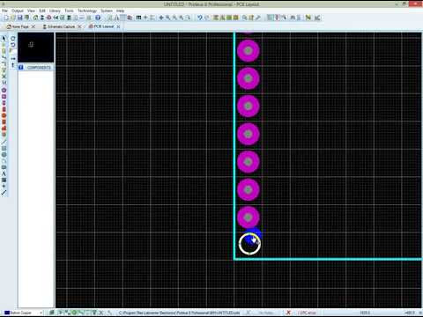The height and width of the screenshot is (317, 423).
Task: Open the Bottom Copper layer selector dropdown
Action: [24, 313]
